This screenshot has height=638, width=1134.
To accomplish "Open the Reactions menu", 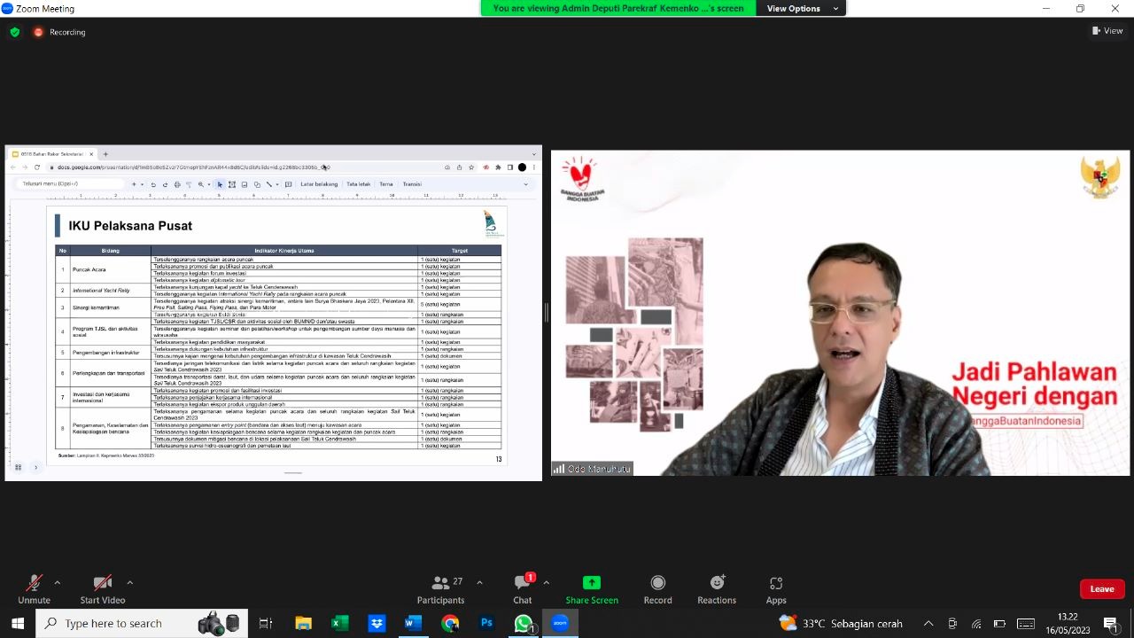I will [717, 588].
